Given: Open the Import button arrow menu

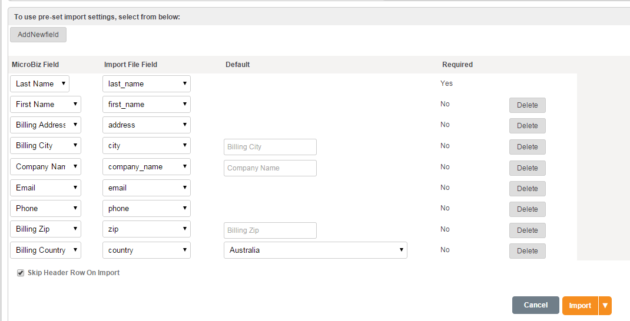Looking at the screenshot, I should point(605,306).
